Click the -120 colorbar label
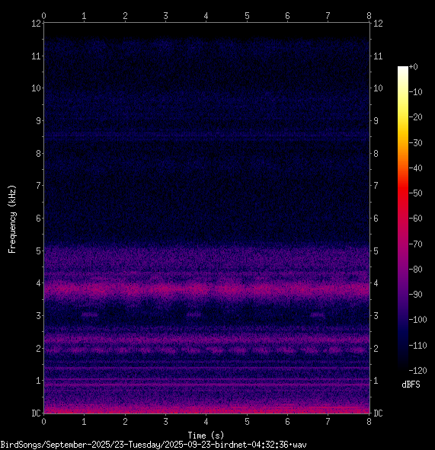435x450 pixels. coord(417,371)
